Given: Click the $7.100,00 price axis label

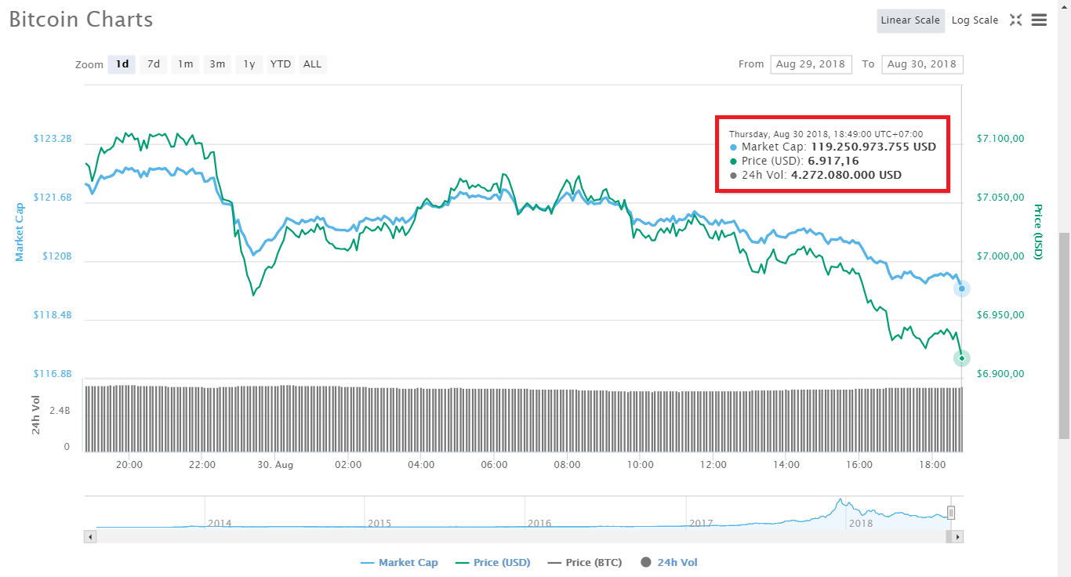Looking at the screenshot, I should (1000, 139).
